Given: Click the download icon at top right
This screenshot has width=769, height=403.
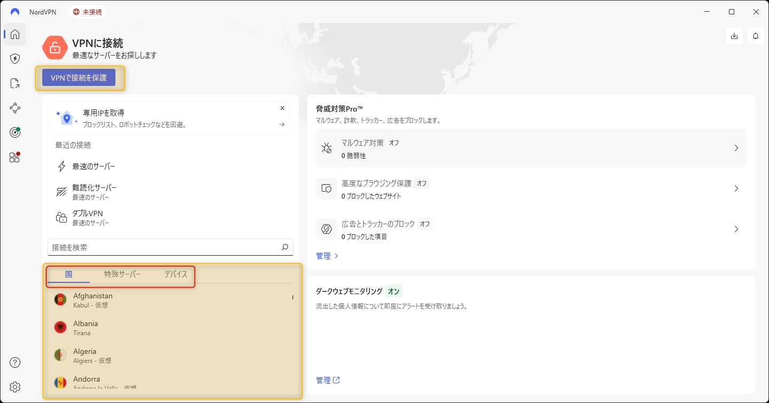Looking at the screenshot, I should (734, 36).
